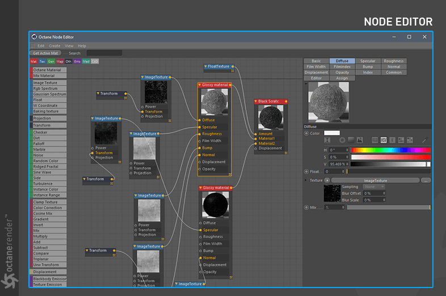Image resolution: width=446 pixels, height=296 pixels.
Task: Adjust the Mix amount slider
Action: coord(389,208)
